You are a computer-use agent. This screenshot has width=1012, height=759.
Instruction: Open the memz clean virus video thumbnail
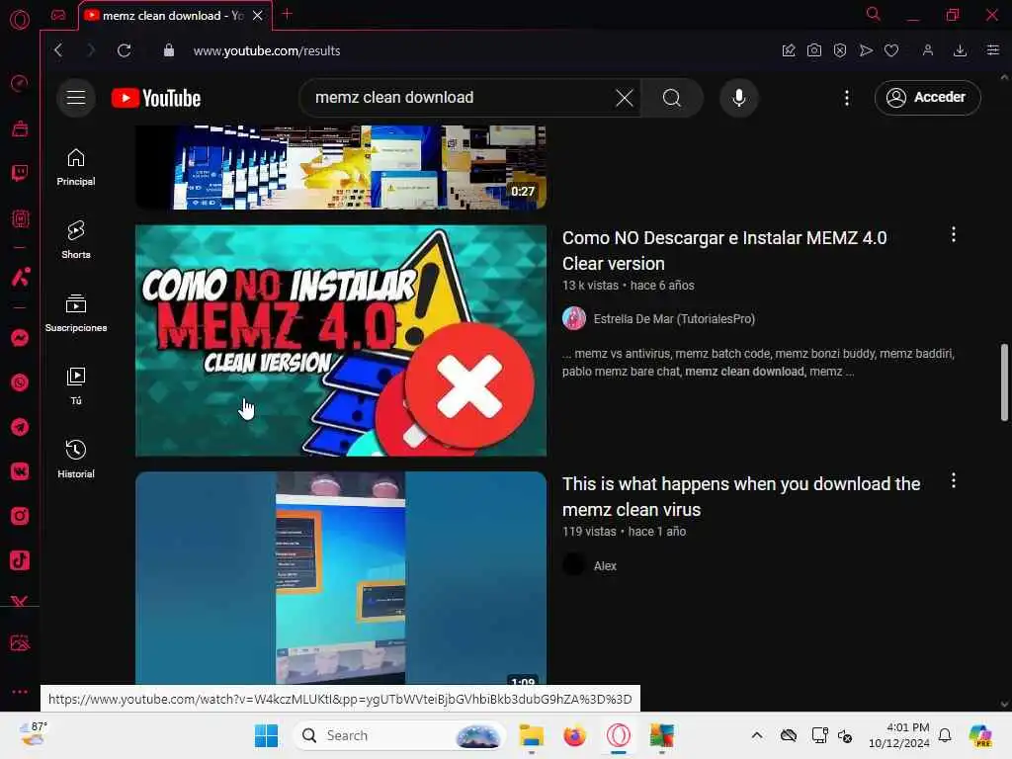(341, 577)
